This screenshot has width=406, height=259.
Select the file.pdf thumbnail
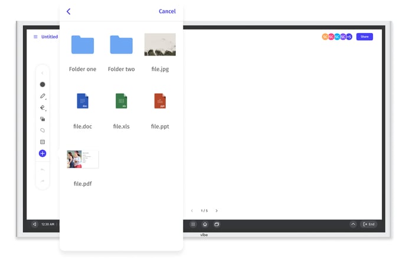[x=83, y=159]
